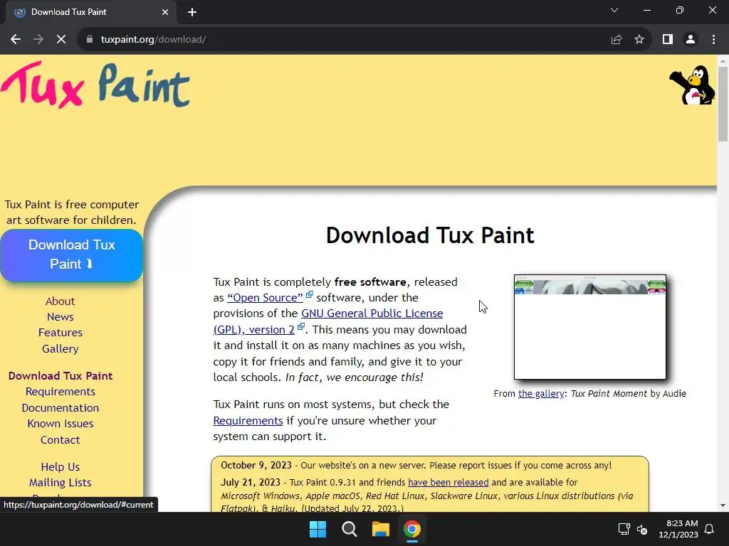Screen dimensions: 729x546
Task: Stop loading the page
Action: coord(61,40)
